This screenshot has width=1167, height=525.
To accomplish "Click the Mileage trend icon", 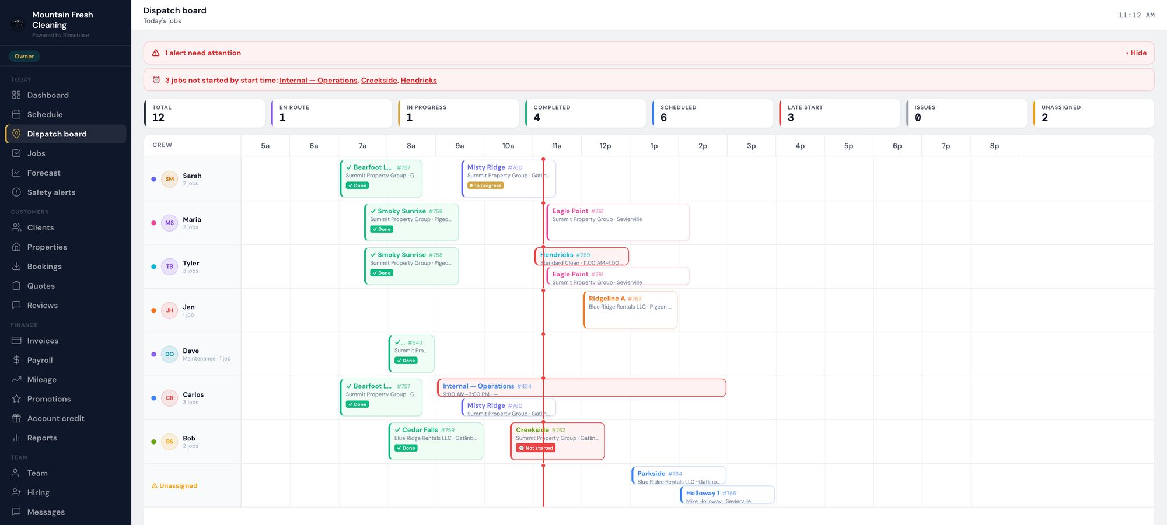I will point(16,379).
